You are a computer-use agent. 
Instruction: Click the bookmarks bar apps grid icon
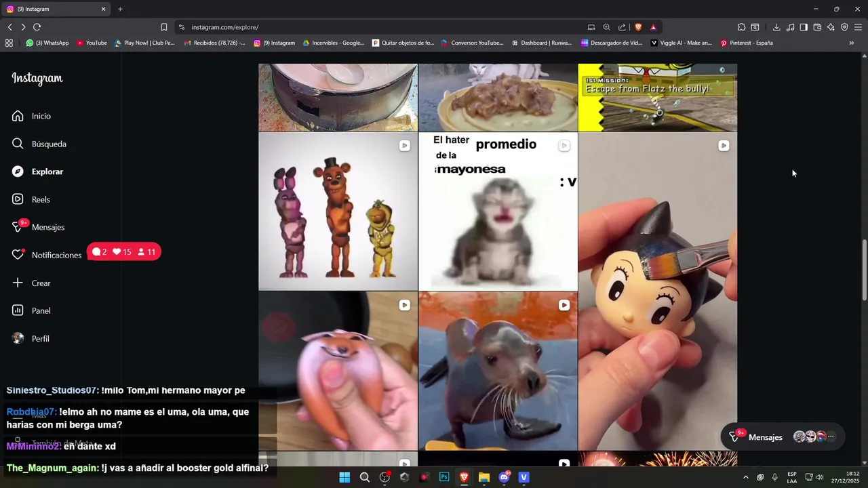pos(9,43)
